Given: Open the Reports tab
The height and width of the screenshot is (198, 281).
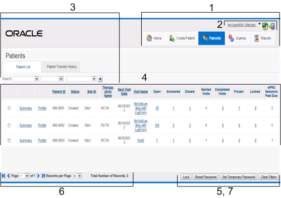Looking at the screenshot, I should pyautogui.click(x=262, y=38).
